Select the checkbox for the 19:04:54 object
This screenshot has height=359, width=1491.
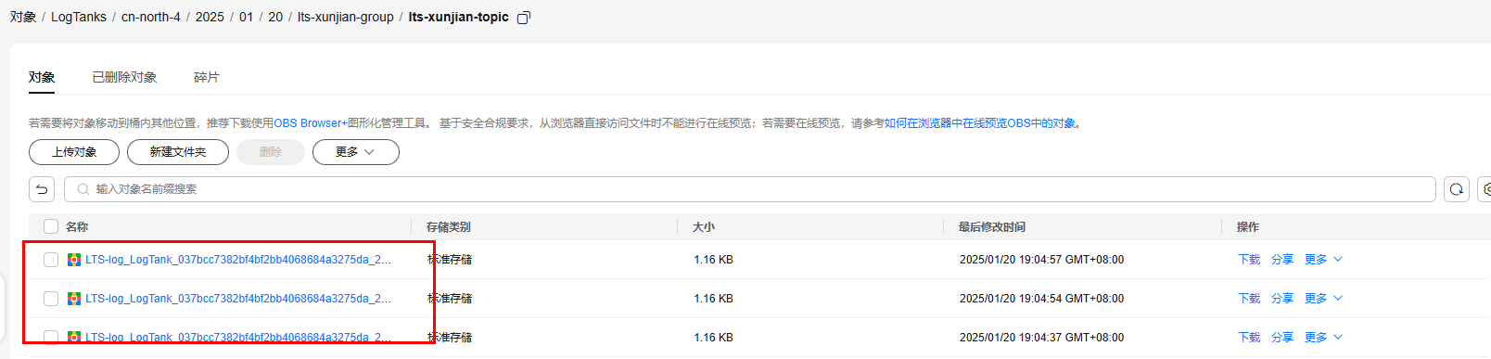[x=51, y=299]
